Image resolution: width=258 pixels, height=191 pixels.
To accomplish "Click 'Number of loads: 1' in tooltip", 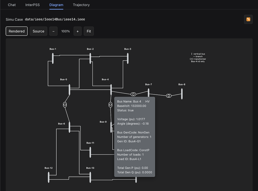I will click(130, 155).
